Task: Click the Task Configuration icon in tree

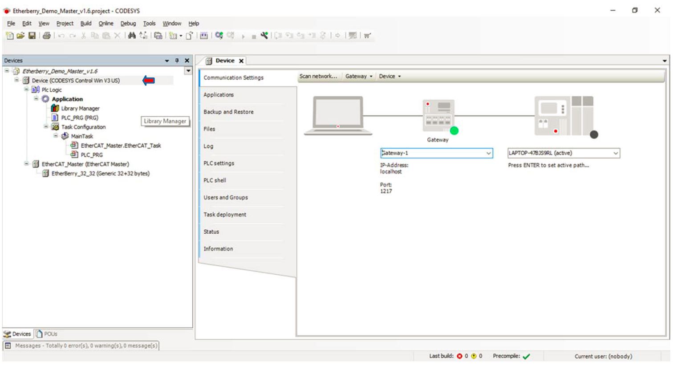Action: click(x=55, y=127)
